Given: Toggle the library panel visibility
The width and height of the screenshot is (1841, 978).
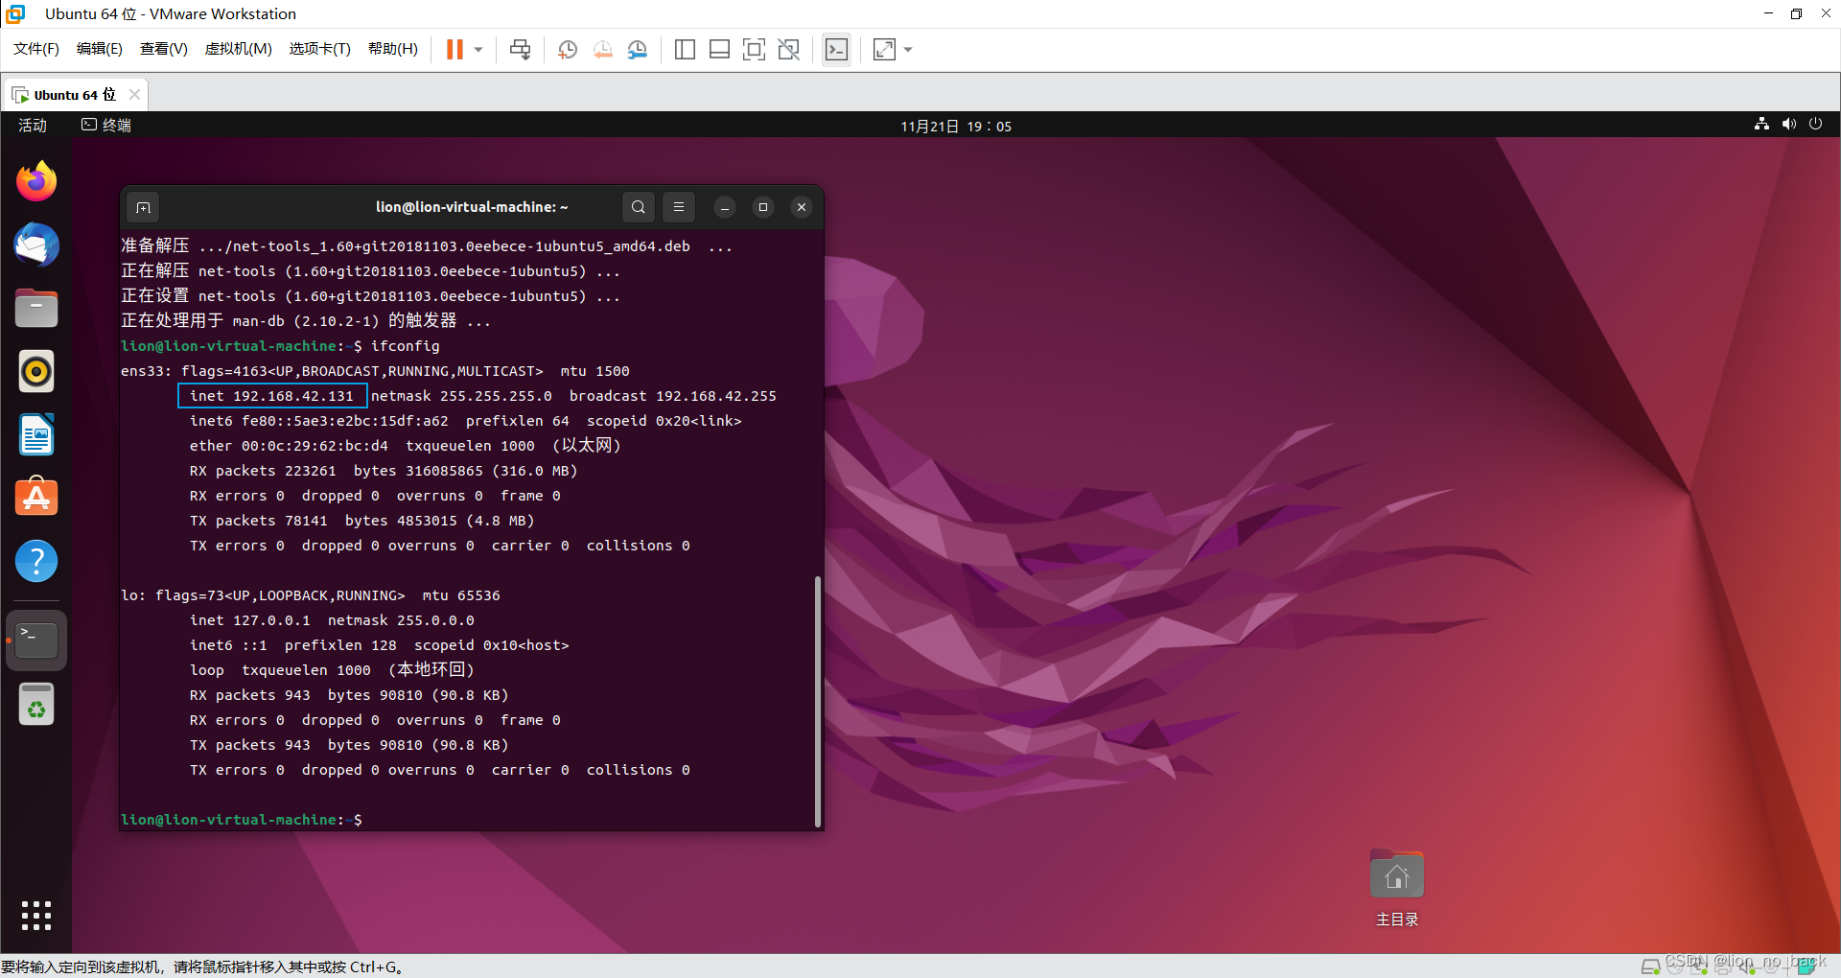Looking at the screenshot, I should 685,49.
